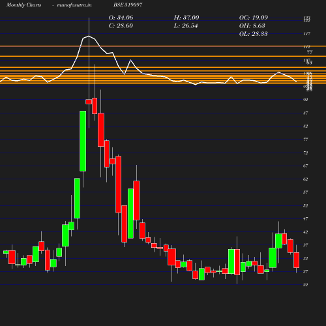Viewport: 326px width, 326px height.
Task: Click the price axis label 32
Action: [306, 258]
